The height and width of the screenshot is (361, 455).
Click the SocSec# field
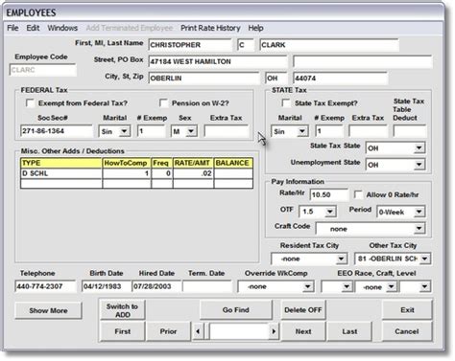(x=57, y=131)
